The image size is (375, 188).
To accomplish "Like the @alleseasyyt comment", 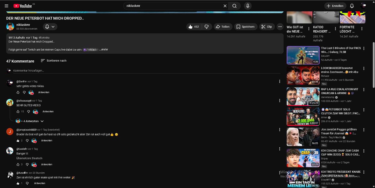I will [18, 111].
